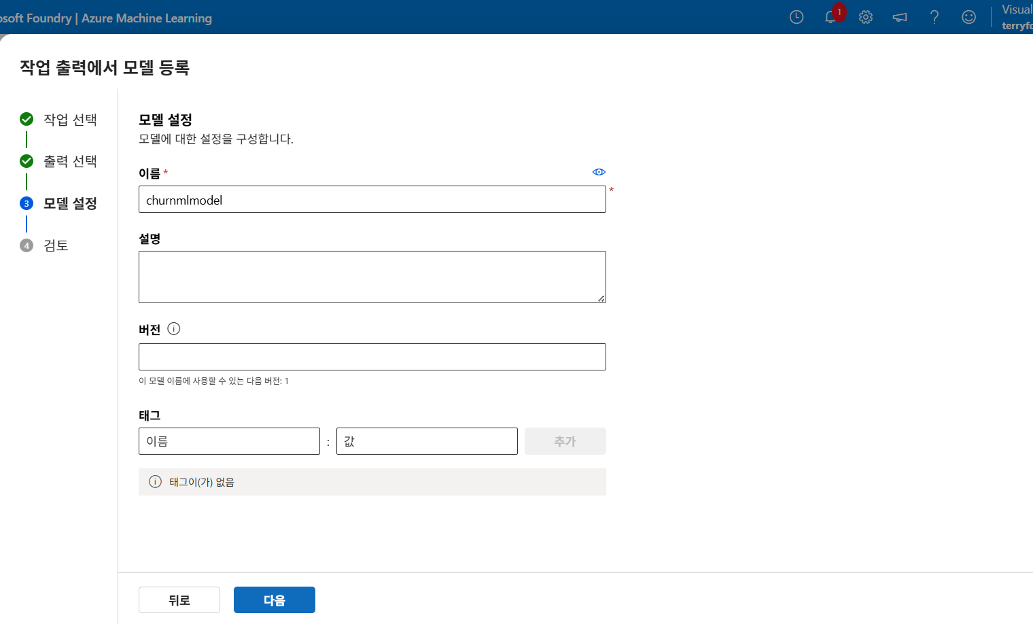Click the terryf account name
This screenshot has width=1033, height=624.
pos(1017,25)
